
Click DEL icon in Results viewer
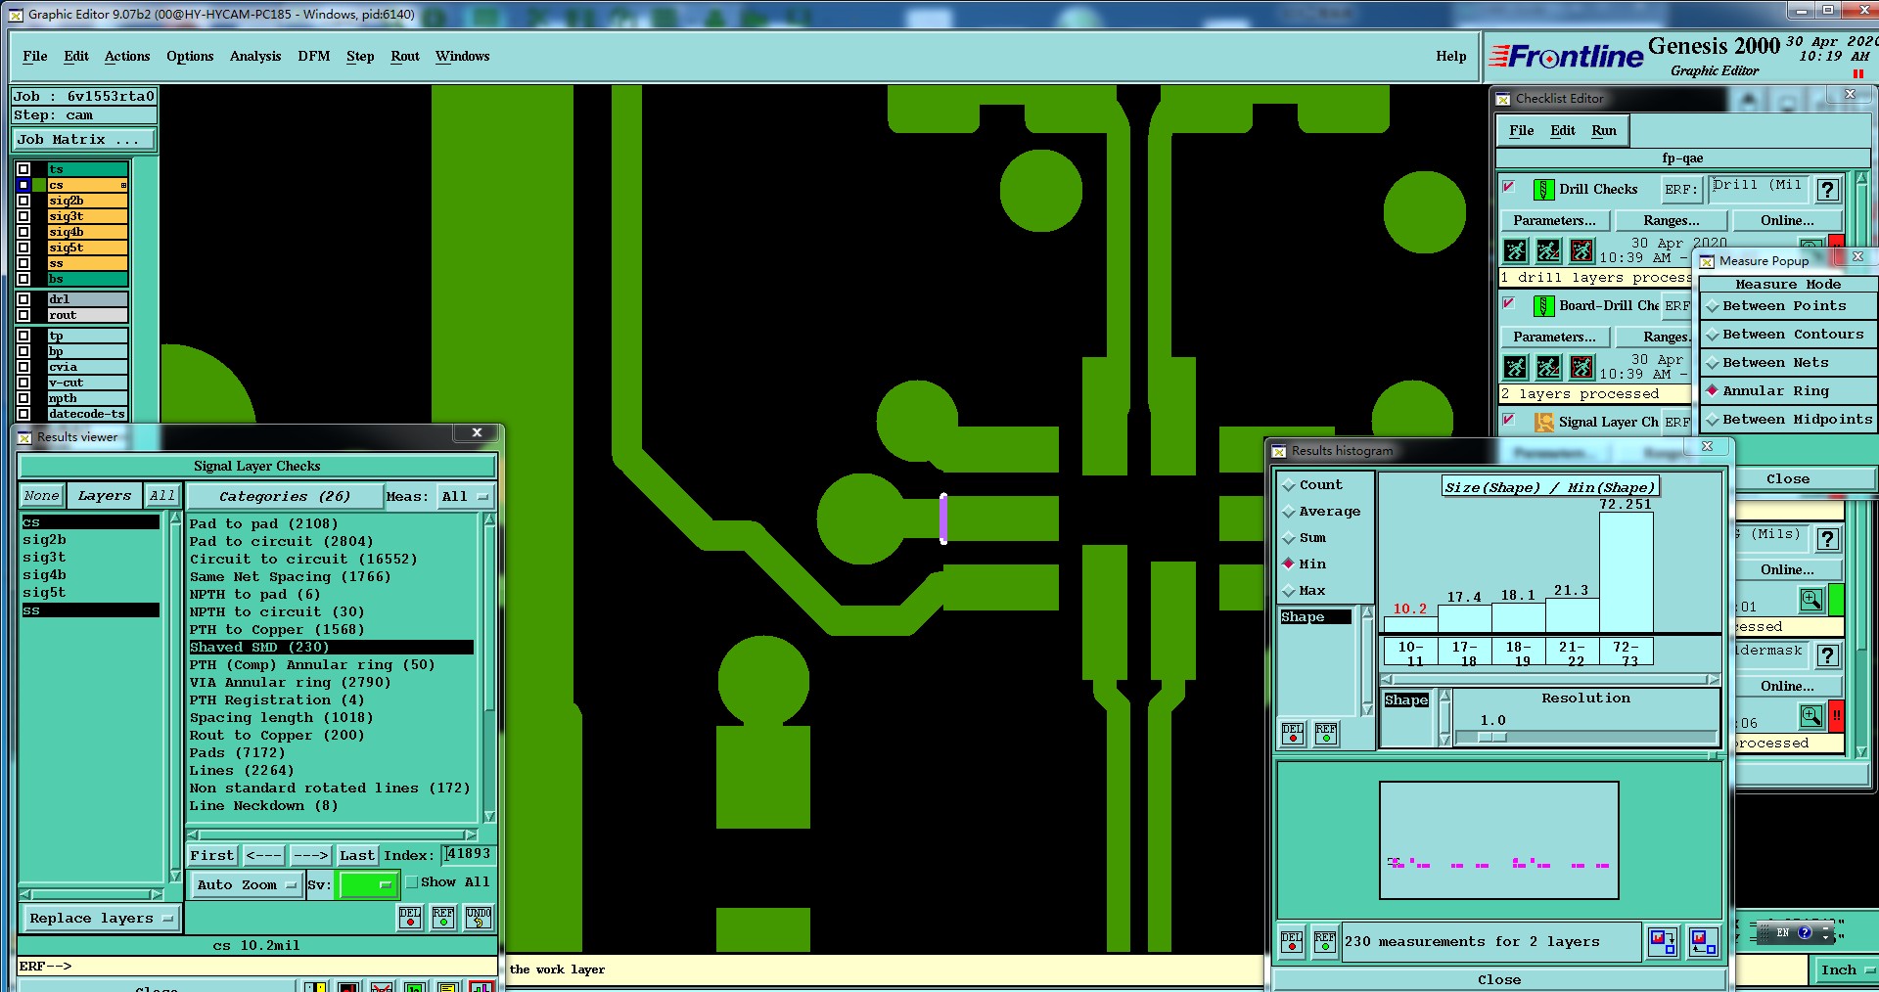410,917
